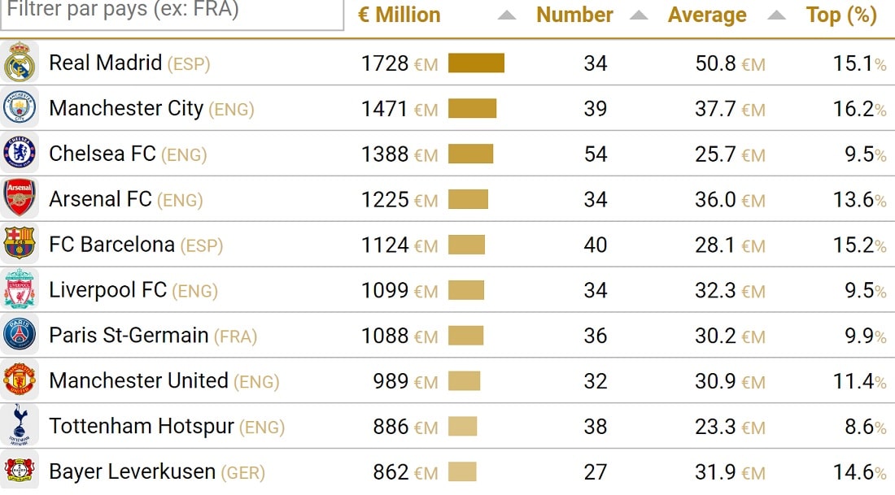895x495 pixels.
Task: Click the Real Madrid club crest
Action: point(20,62)
